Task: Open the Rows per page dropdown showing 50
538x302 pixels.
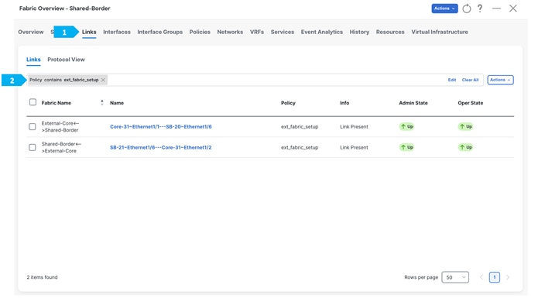Action: click(x=455, y=277)
